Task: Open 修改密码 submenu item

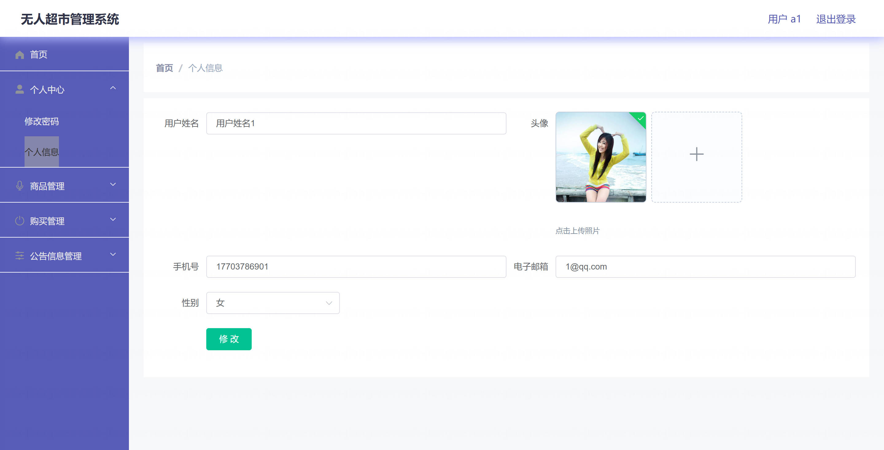Action: 41,121
